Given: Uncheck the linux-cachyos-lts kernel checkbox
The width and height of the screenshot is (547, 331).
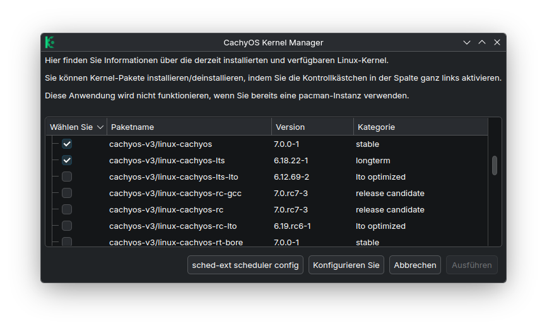Looking at the screenshot, I should 67,160.
